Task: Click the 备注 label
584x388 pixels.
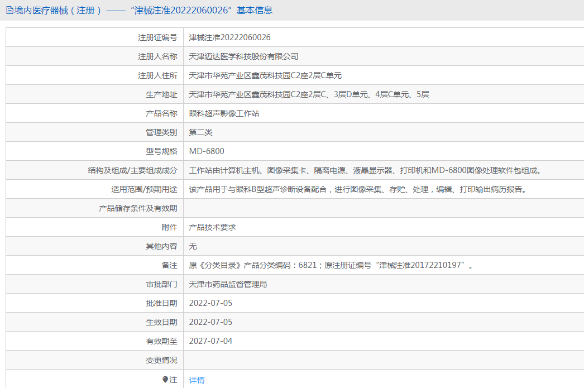Action: (169, 265)
